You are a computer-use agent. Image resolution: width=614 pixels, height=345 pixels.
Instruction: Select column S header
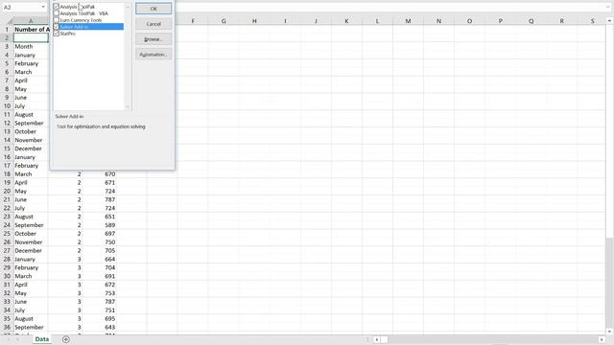click(x=593, y=21)
